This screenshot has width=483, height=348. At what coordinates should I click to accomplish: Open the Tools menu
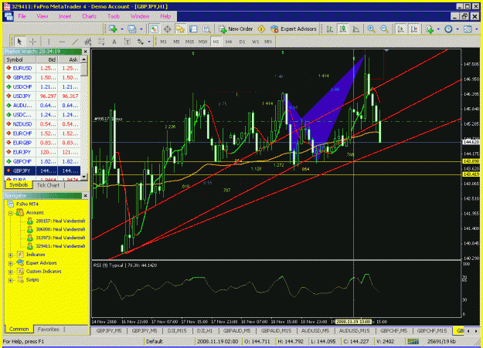pos(114,16)
